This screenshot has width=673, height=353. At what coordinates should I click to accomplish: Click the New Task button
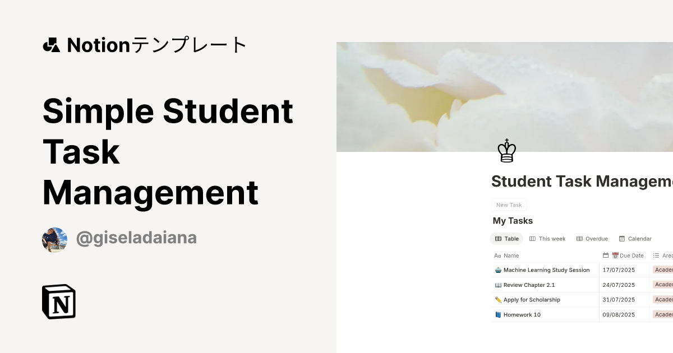click(x=509, y=205)
